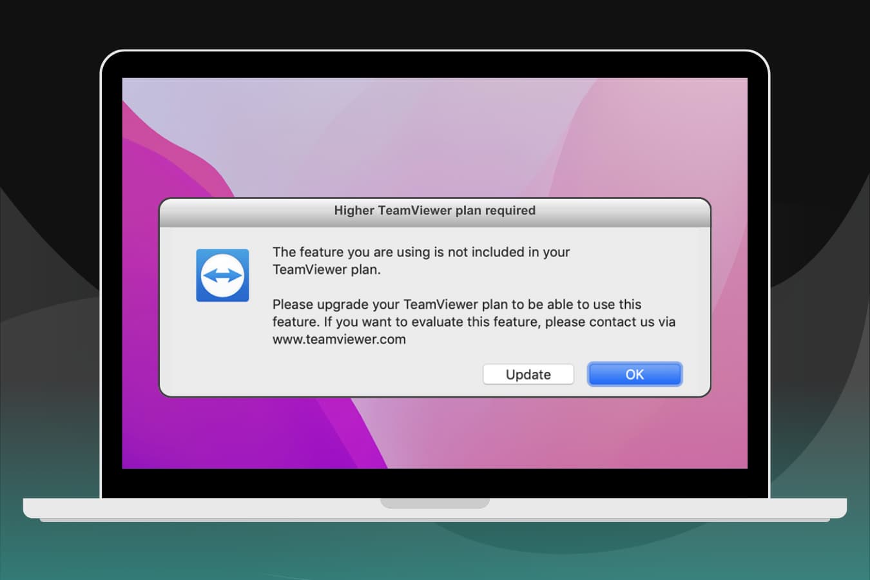Click the 'Higher TeamViewer plan required' title
The width and height of the screenshot is (870, 580).
pos(434,210)
